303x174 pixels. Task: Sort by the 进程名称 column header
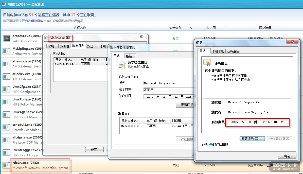(x=80, y=28)
